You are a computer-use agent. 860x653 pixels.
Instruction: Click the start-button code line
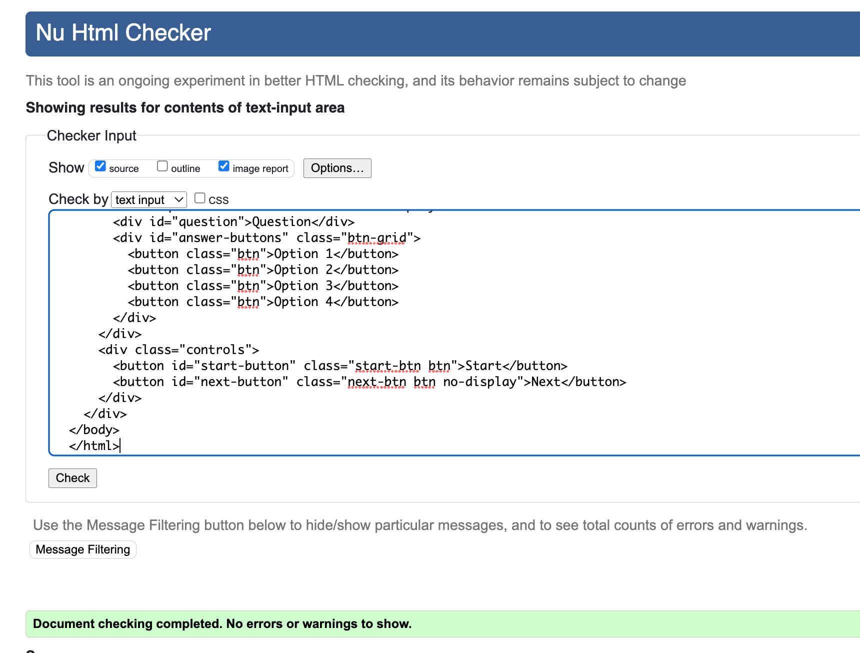(x=340, y=366)
